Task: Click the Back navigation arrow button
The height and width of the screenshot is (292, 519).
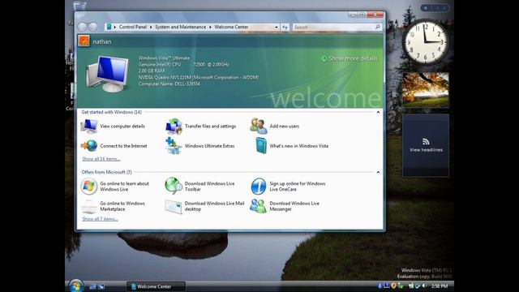Action: (x=83, y=27)
